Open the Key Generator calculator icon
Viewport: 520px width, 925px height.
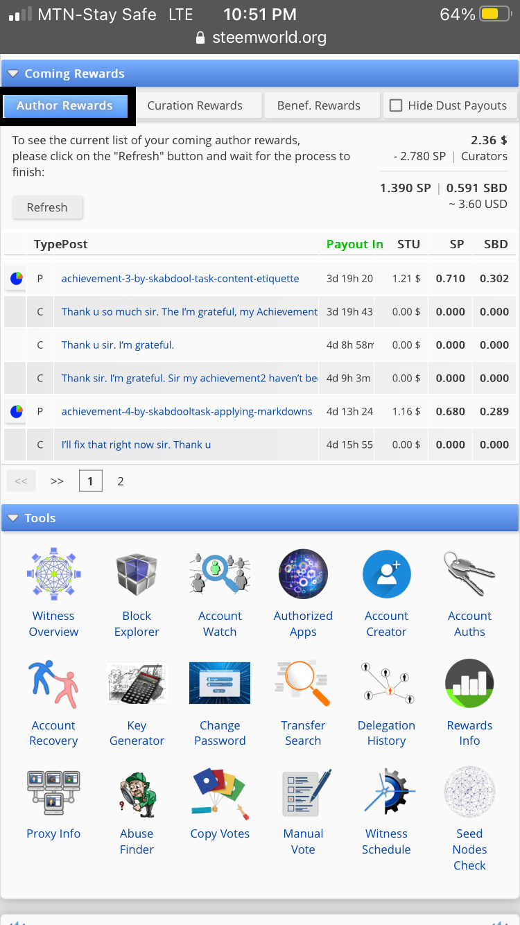(137, 683)
